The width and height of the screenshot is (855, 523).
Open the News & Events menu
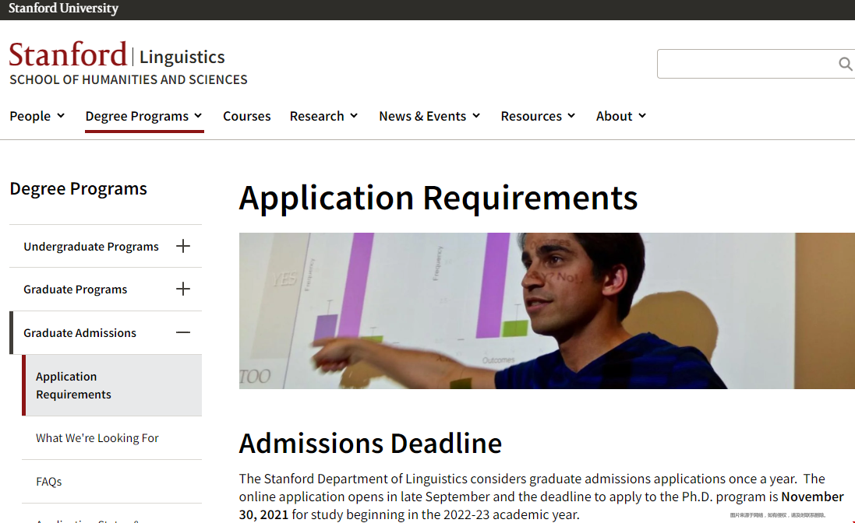(422, 116)
